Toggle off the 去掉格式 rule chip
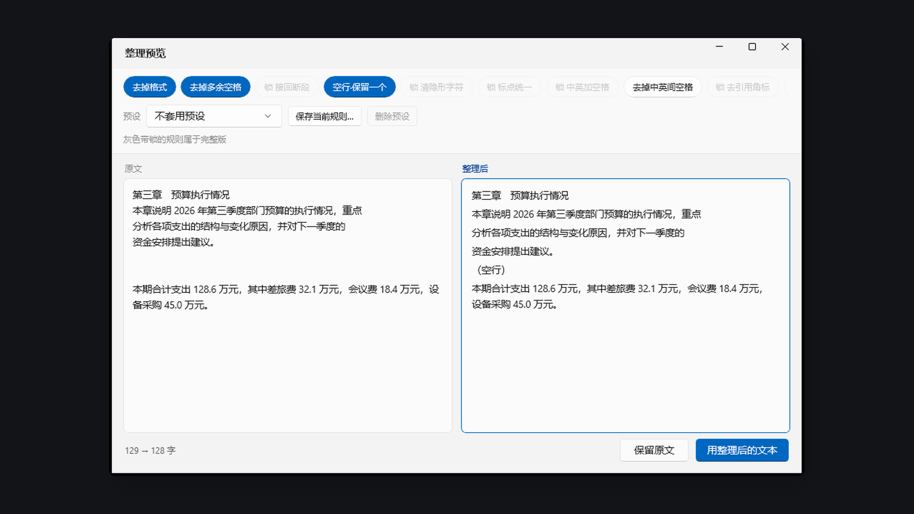Image resolution: width=914 pixels, height=514 pixels. click(149, 87)
